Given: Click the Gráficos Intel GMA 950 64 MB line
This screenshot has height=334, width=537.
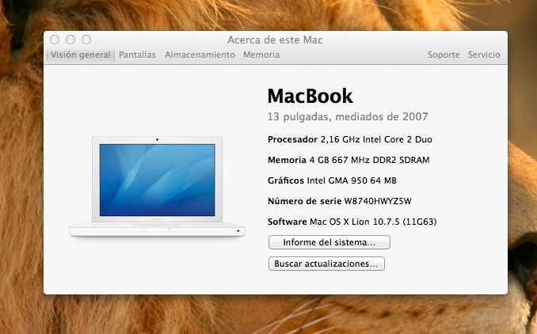Looking at the screenshot, I should pyautogui.click(x=332, y=180).
